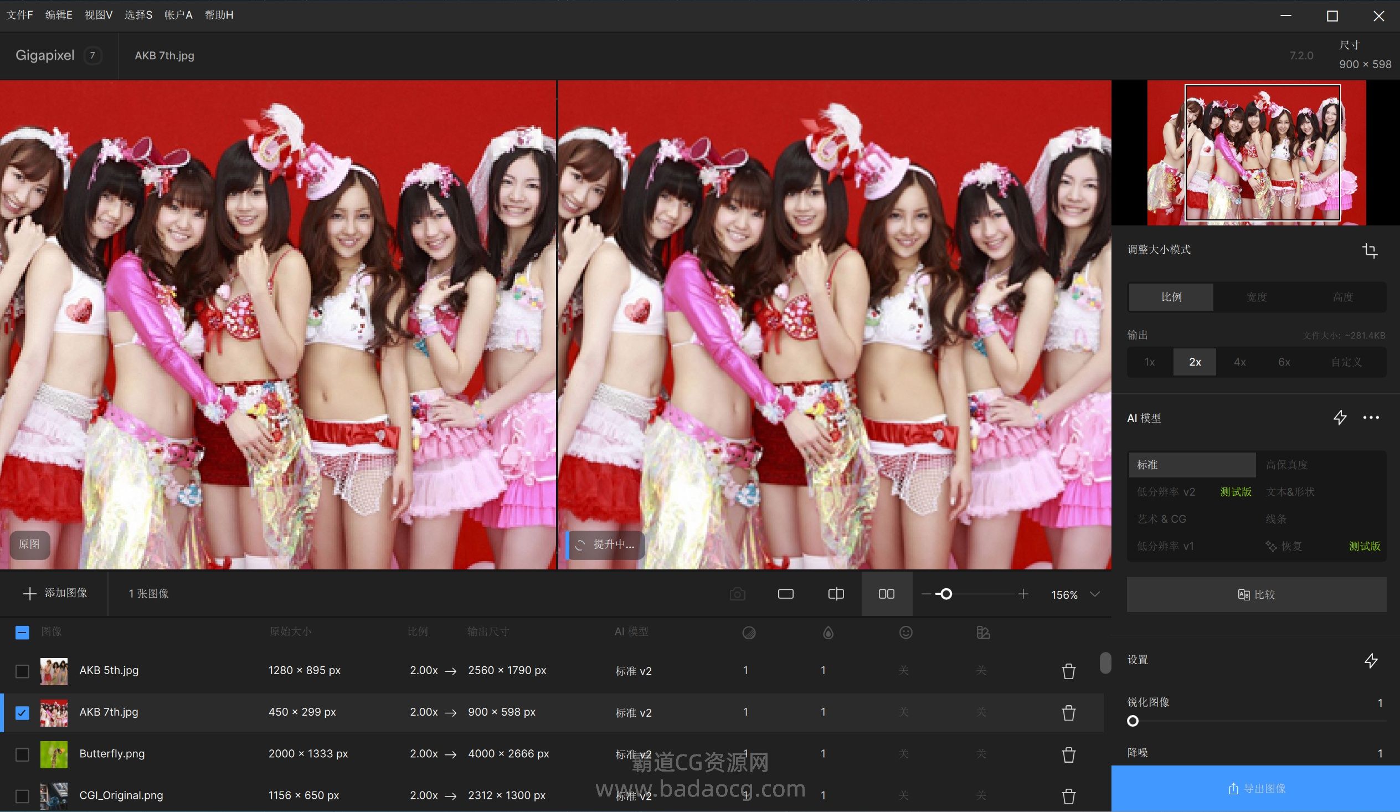The height and width of the screenshot is (812, 1400).
Task: Delete CGI_Original.png with trash icon
Action: tap(1068, 796)
